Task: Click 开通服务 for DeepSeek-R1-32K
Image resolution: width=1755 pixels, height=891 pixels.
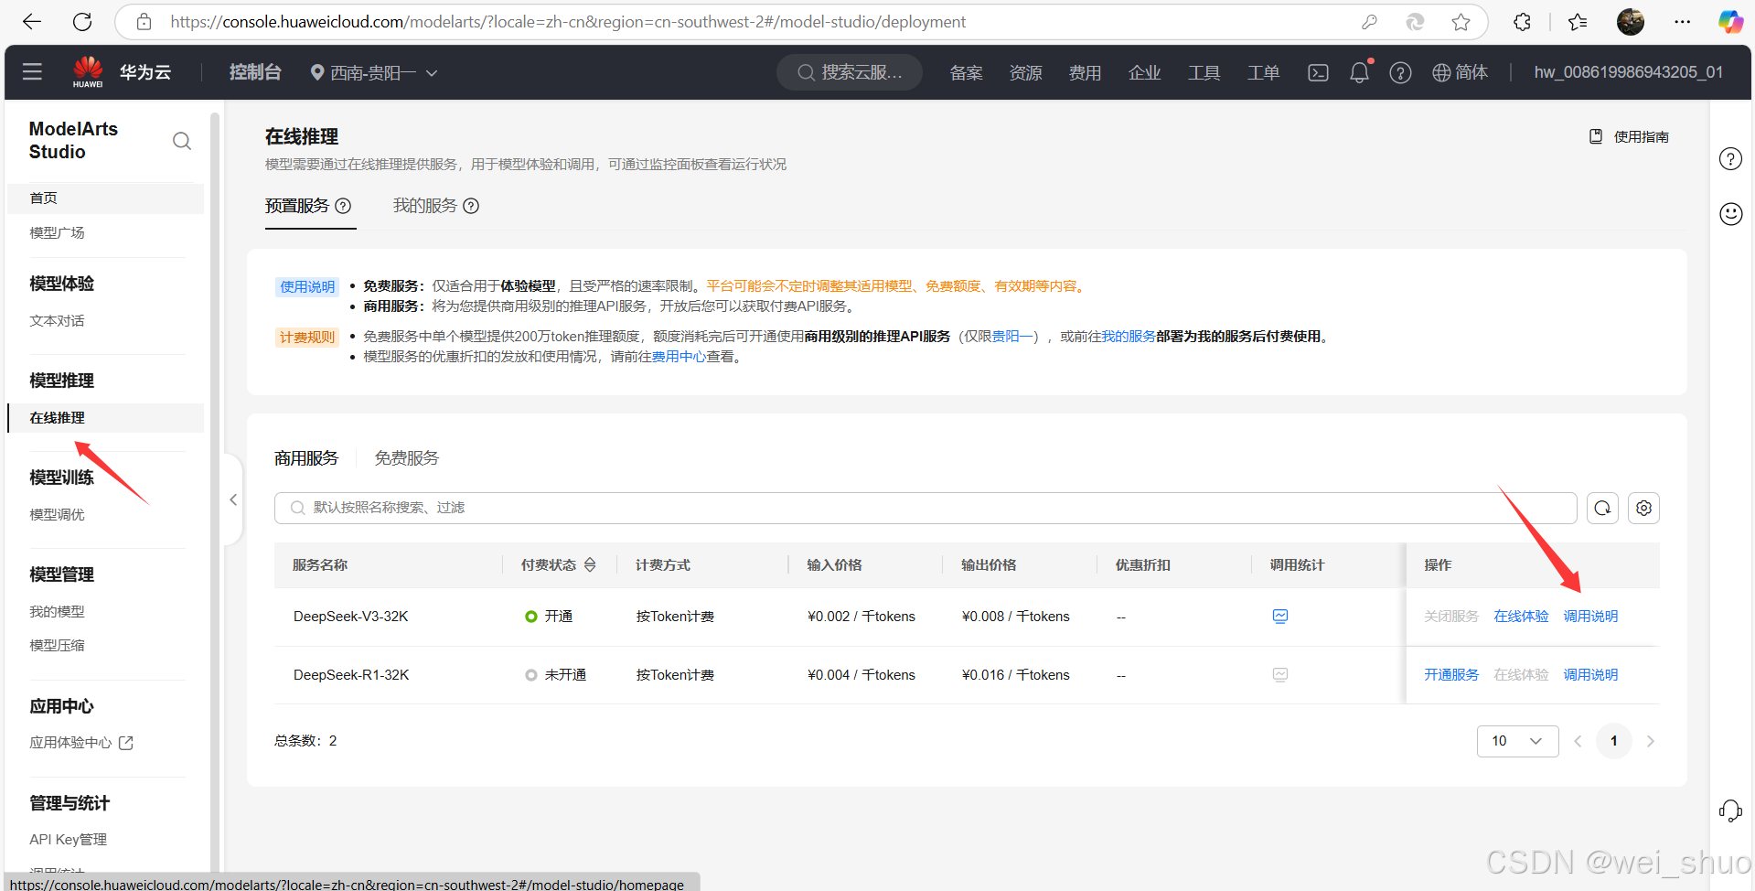Action: click(1450, 674)
